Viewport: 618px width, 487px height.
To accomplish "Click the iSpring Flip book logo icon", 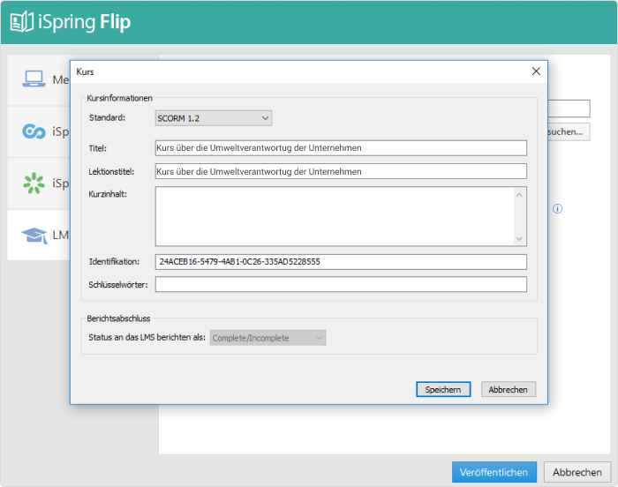I will click(x=22, y=22).
